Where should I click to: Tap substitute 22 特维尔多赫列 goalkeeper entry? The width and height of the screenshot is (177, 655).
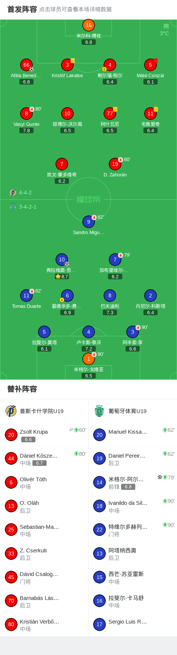pyautogui.click(x=133, y=530)
